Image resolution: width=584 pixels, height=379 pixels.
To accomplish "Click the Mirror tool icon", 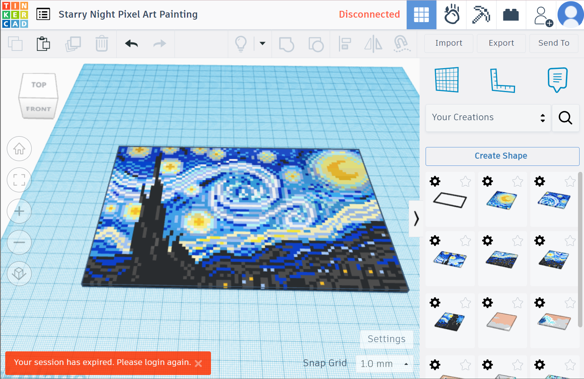I will (x=373, y=44).
